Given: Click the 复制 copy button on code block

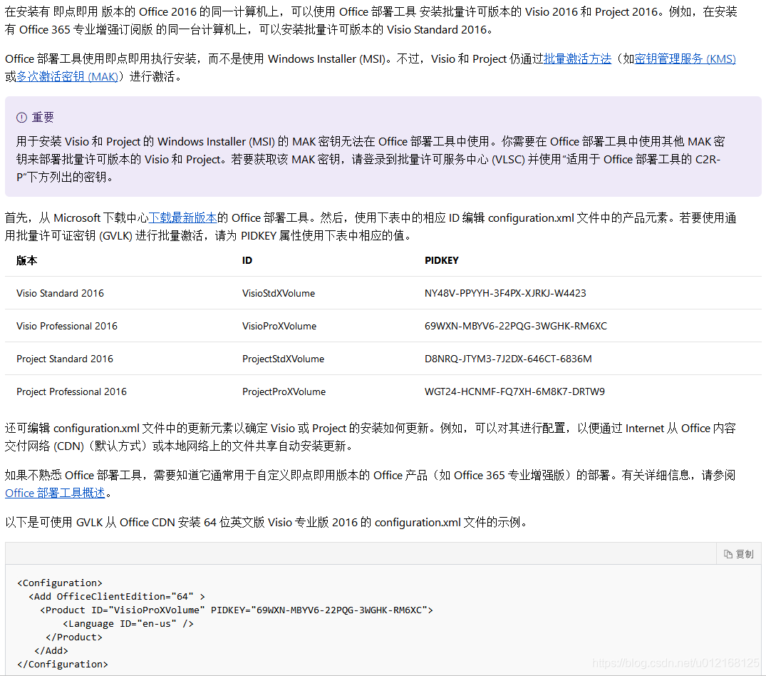Looking at the screenshot, I should [739, 554].
